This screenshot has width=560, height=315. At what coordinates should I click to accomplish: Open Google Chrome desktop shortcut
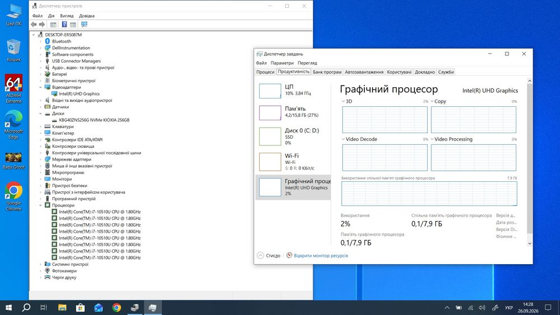pos(13,196)
